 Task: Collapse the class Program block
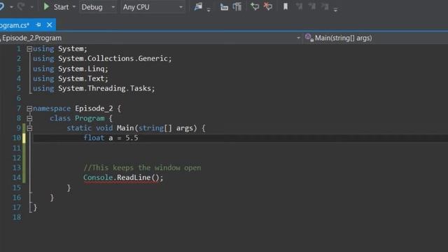tap(29, 118)
